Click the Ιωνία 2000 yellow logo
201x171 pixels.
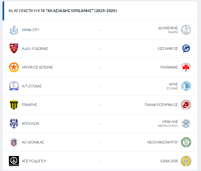tap(186, 161)
